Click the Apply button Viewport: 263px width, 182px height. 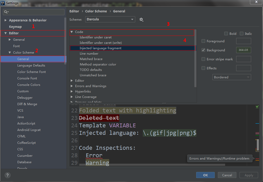click(249, 175)
